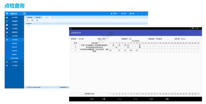Click the Android home navigation icon
The image size is (206, 104).
[135, 99]
